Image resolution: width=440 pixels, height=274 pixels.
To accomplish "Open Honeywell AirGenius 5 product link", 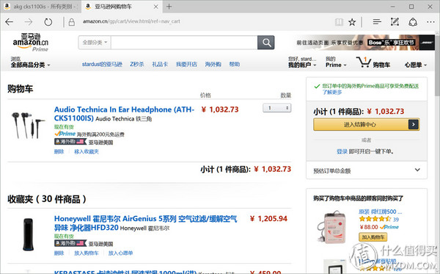I will 145,223.
